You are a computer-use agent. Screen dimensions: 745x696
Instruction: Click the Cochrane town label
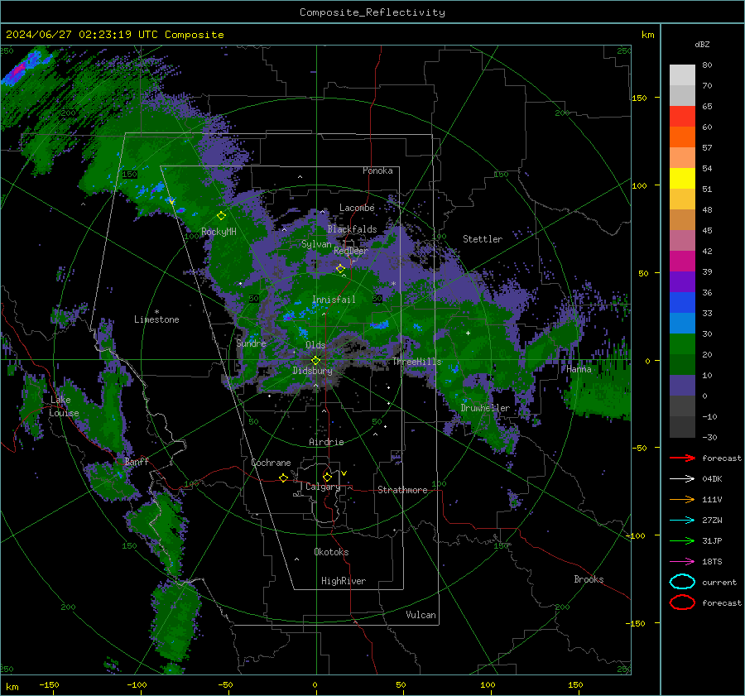pos(271,463)
